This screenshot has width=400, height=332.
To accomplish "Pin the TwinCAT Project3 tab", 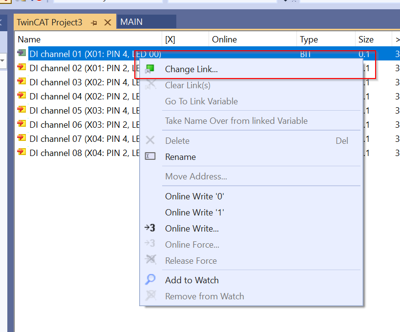I will 94,23.
